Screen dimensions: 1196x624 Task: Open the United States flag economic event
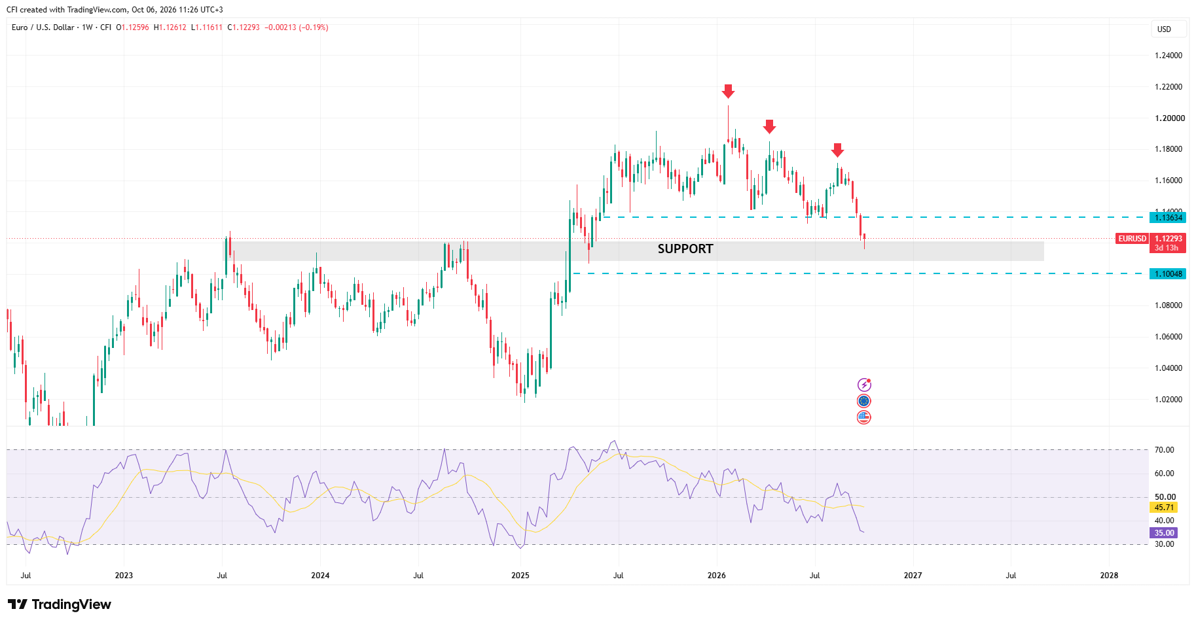point(864,417)
